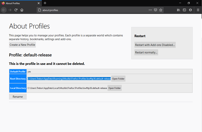Minimize the Firefox window
202x132 pixels.
tap(180, 3)
